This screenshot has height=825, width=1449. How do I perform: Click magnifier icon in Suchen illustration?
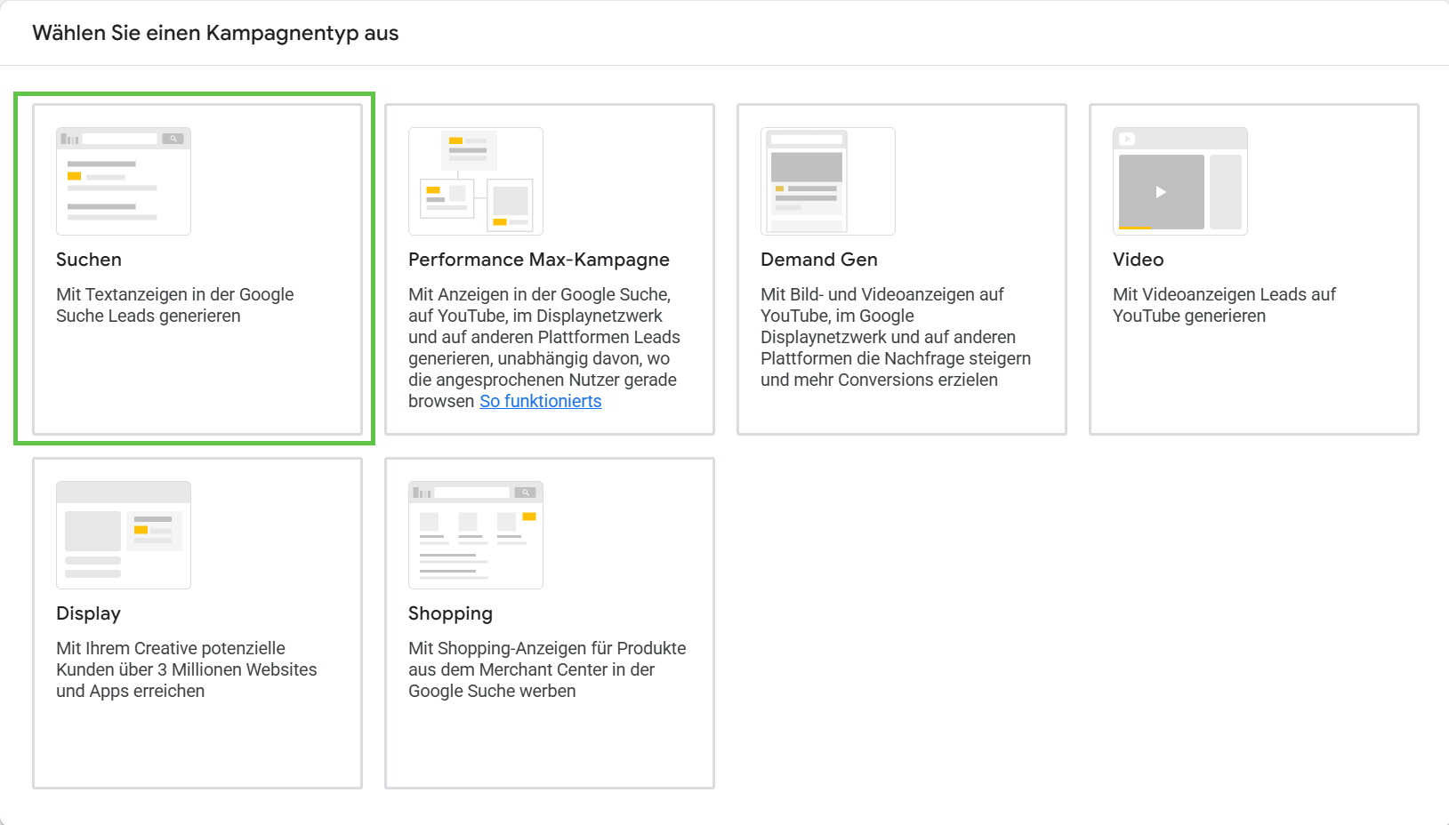tap(173, 139)
